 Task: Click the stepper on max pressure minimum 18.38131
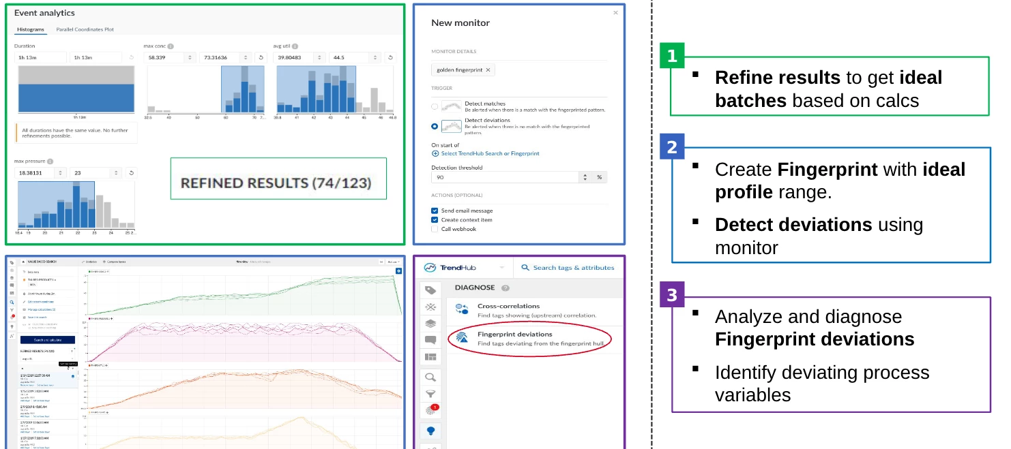pyautogui.click(x=61, y=173)
